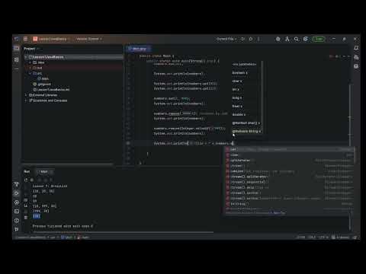Open the main hamburger menu

click(25, 39)
